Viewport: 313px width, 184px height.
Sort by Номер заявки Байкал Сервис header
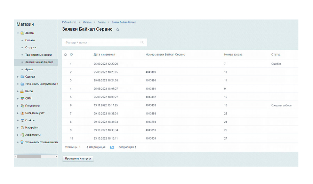tap(165, 55)
